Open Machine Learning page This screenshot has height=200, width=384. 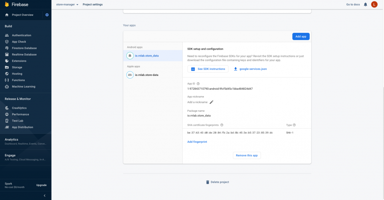[24, 86]
